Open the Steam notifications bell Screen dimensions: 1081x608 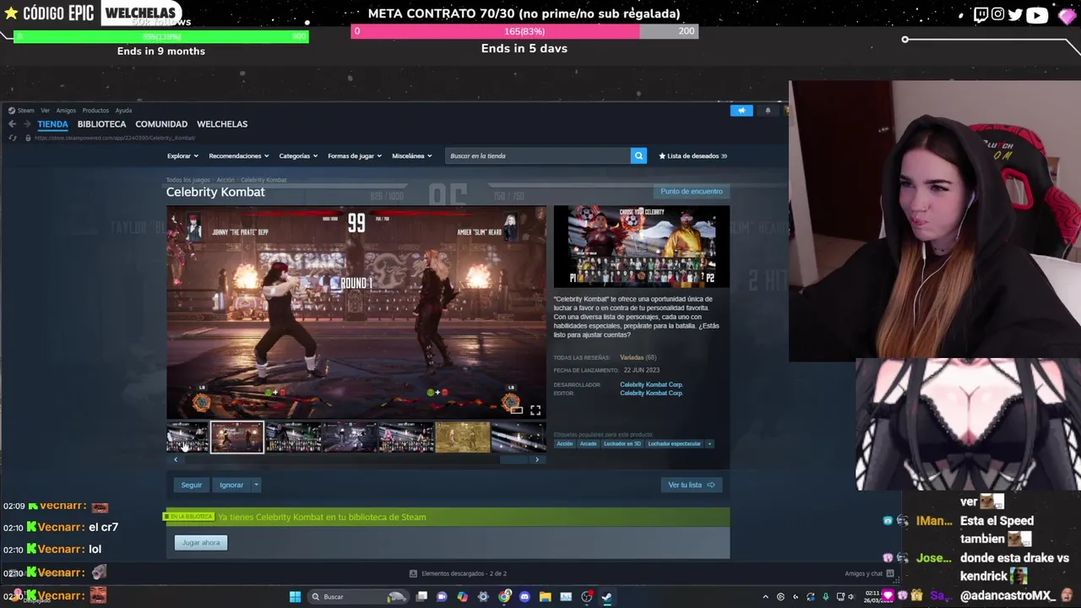(x=768, y=111)
